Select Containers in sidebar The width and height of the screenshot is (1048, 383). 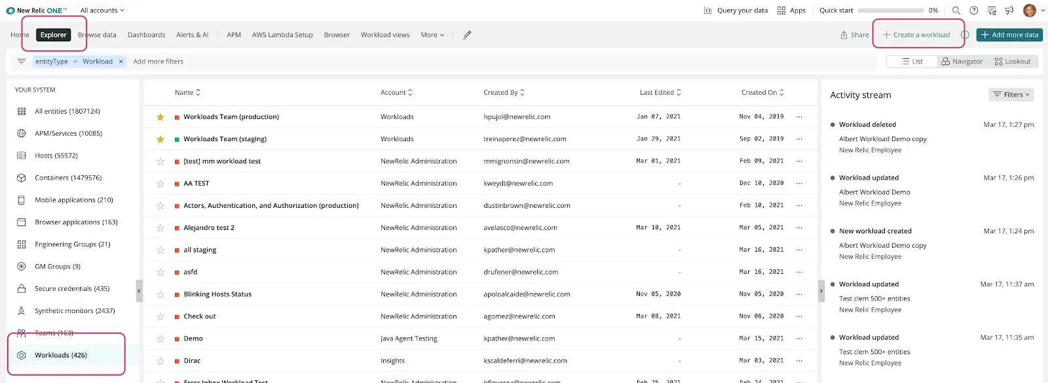coord(68,178)
